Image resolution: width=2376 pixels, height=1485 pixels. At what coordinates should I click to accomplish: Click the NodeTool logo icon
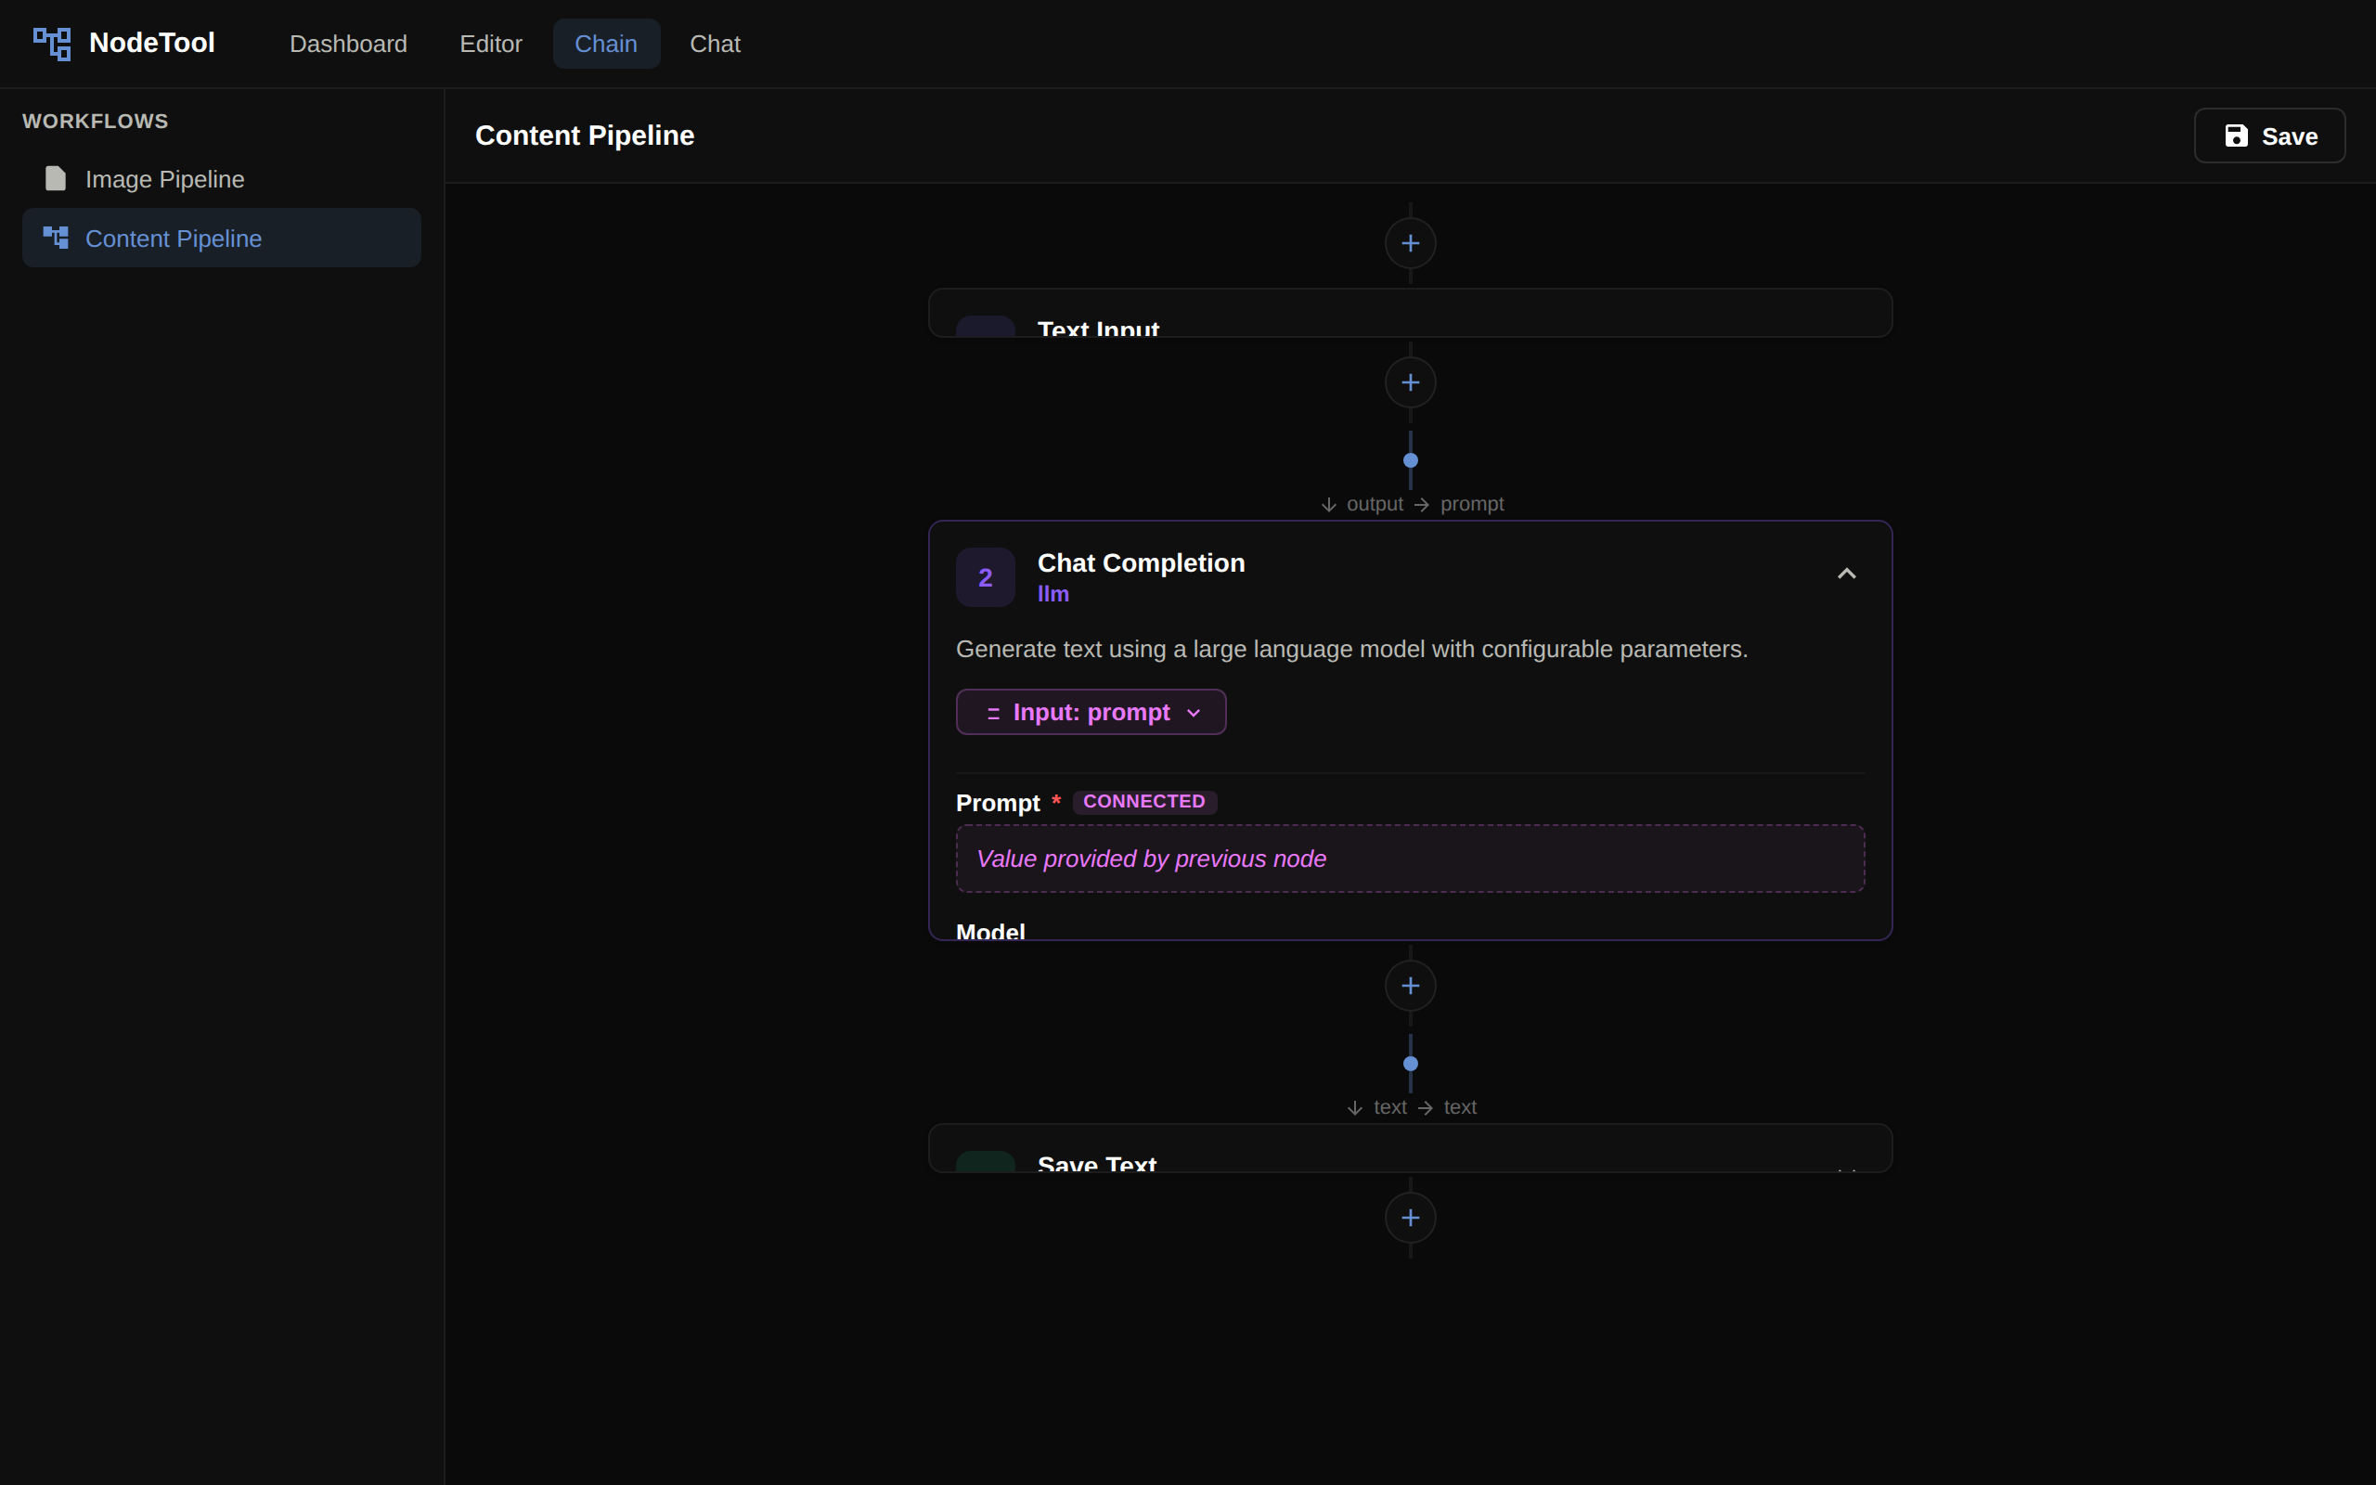click(x=52, y=43)
